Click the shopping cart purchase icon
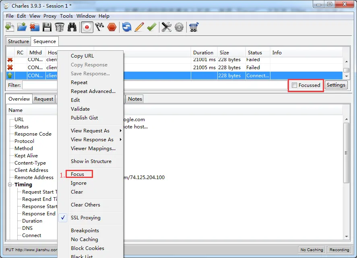 [x=194, y=27]
